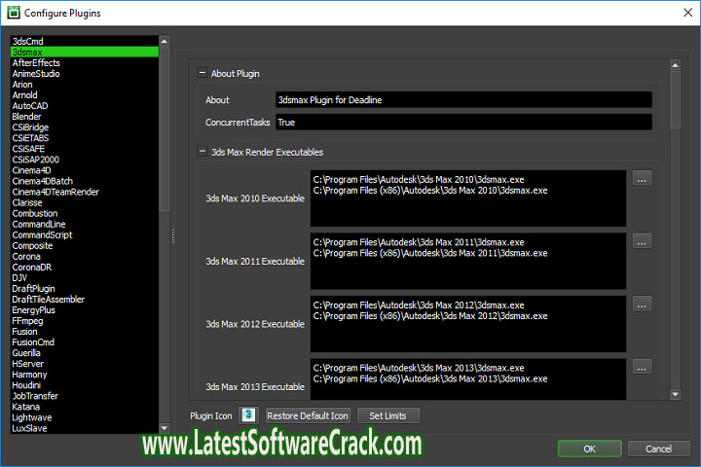The width and height of the screenshot is (701, 467).
Task: Confirm with the OK button
Action: pyautogui.click(x=589, y=449)
